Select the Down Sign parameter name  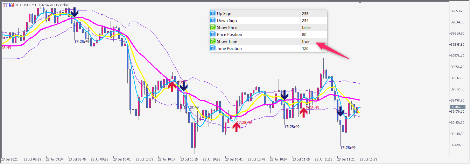(227, 21)
